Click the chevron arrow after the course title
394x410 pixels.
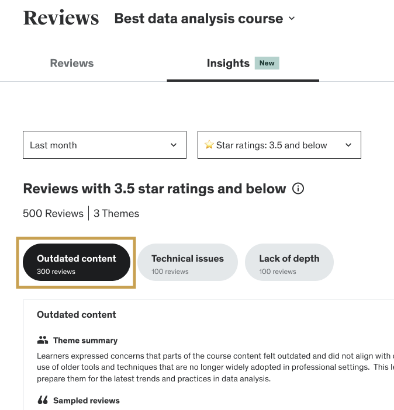[x=292, y=19]
